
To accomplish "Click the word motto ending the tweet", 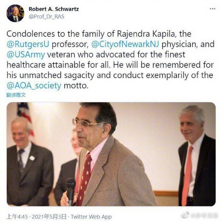I will point(76,85).
